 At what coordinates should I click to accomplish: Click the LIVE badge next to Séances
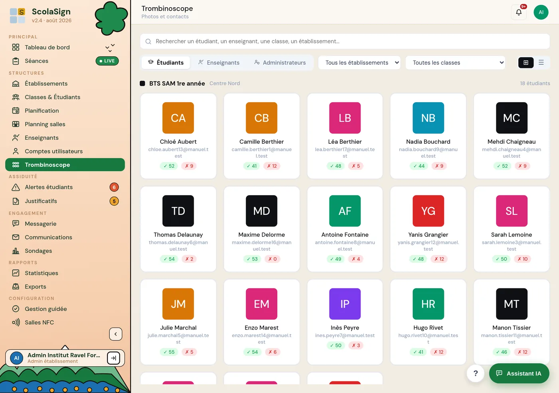[x=107, y=61]
